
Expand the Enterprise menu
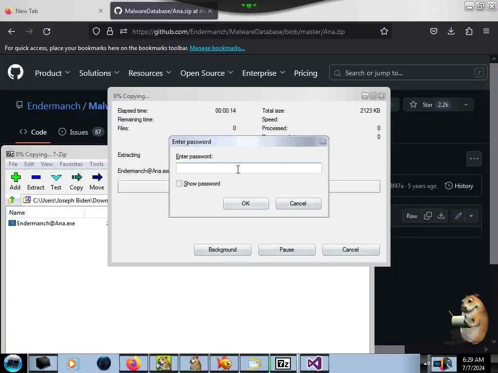pos(264,73)
